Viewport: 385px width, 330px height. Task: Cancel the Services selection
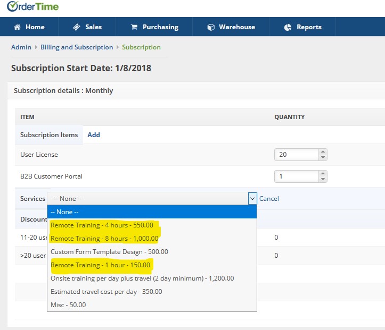269,198
